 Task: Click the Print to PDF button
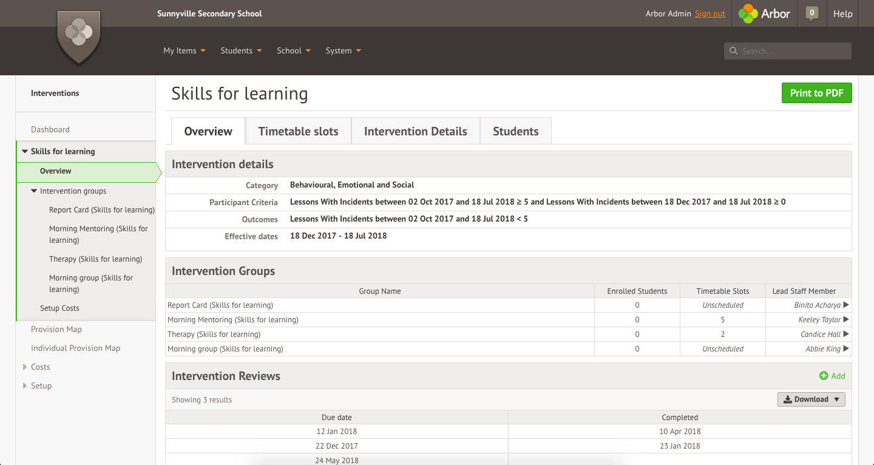[x=816, y=93]
